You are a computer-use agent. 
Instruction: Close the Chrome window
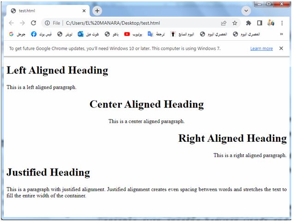pos(281,4)
